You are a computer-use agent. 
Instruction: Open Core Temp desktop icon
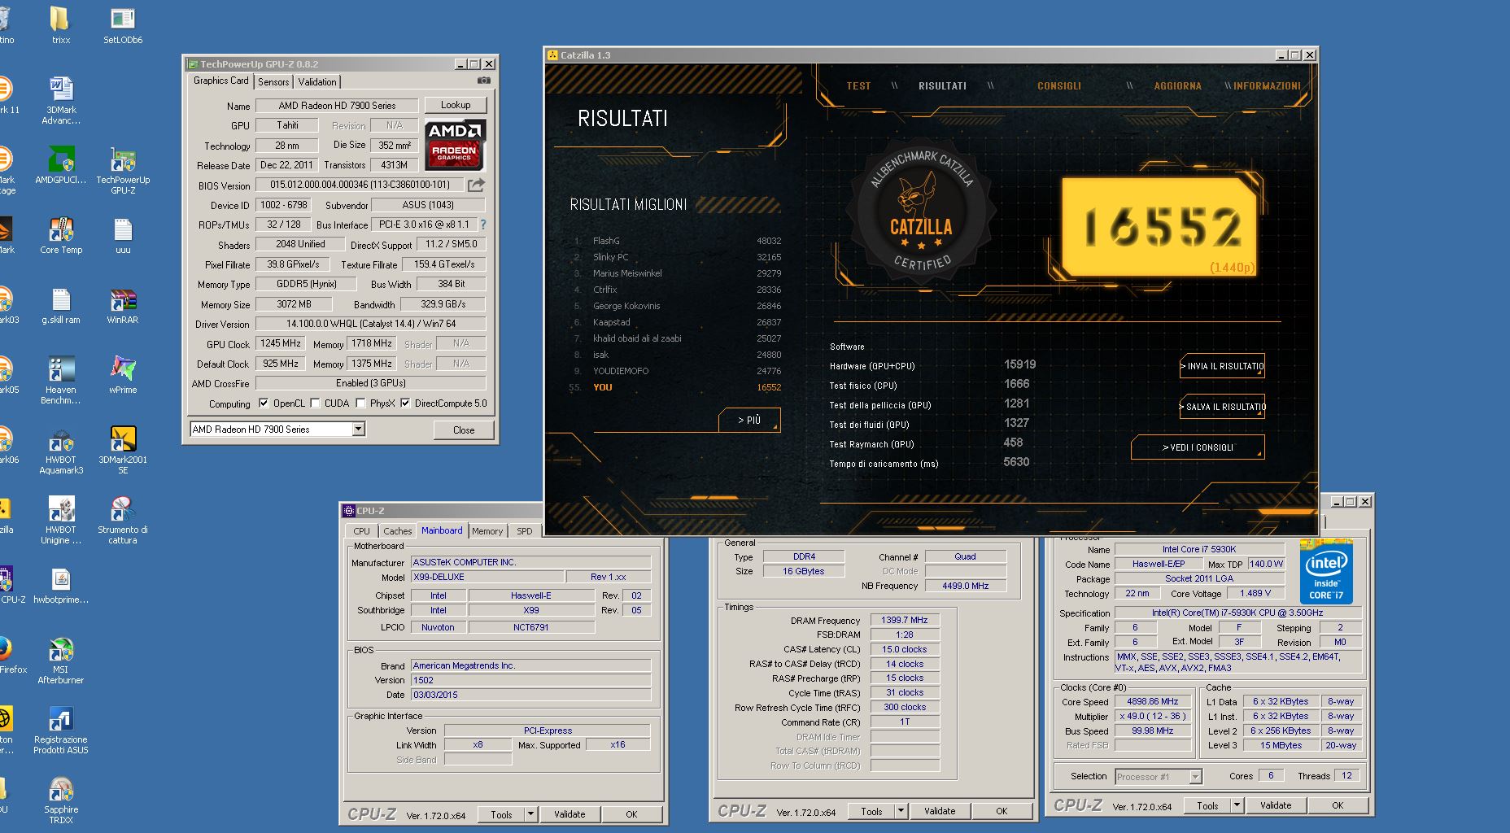[x=61, y=235]
